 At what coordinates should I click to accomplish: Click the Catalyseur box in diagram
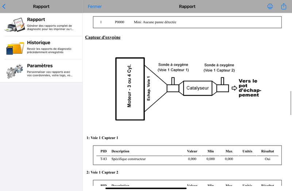197,88
